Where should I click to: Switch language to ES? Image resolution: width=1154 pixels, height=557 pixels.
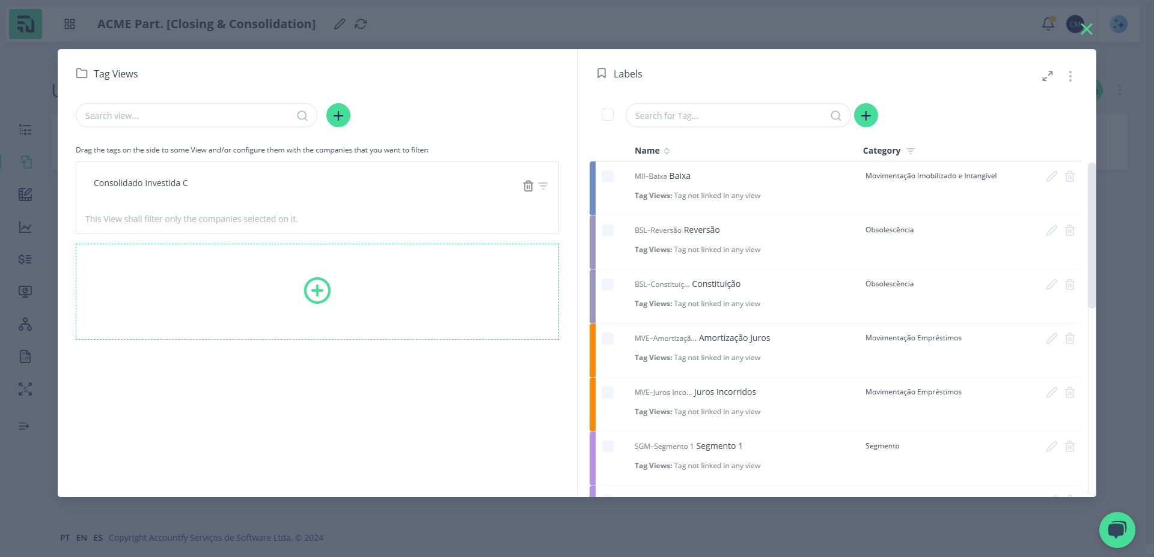tap(98, 538)
